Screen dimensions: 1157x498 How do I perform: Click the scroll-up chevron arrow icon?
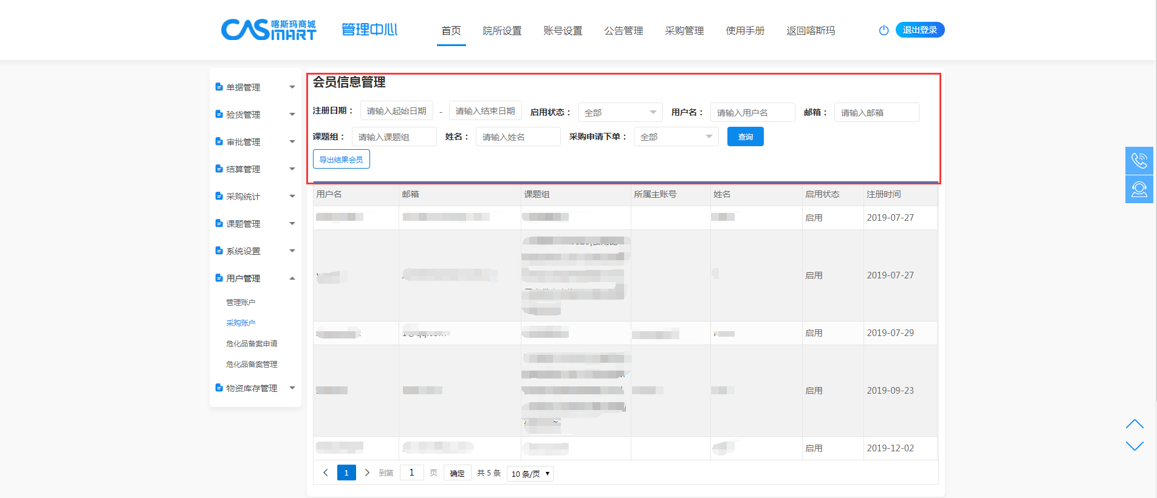coord(1134,423)
